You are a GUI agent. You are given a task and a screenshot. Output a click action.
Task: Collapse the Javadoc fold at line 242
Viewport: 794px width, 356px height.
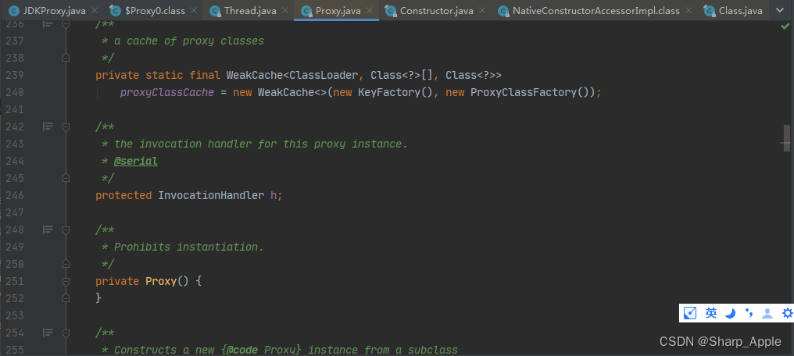[66, 126]
